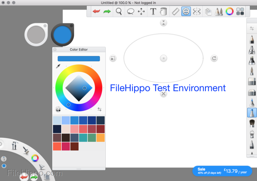Collapse the toolbar using the top arrow button

point(163,23)
